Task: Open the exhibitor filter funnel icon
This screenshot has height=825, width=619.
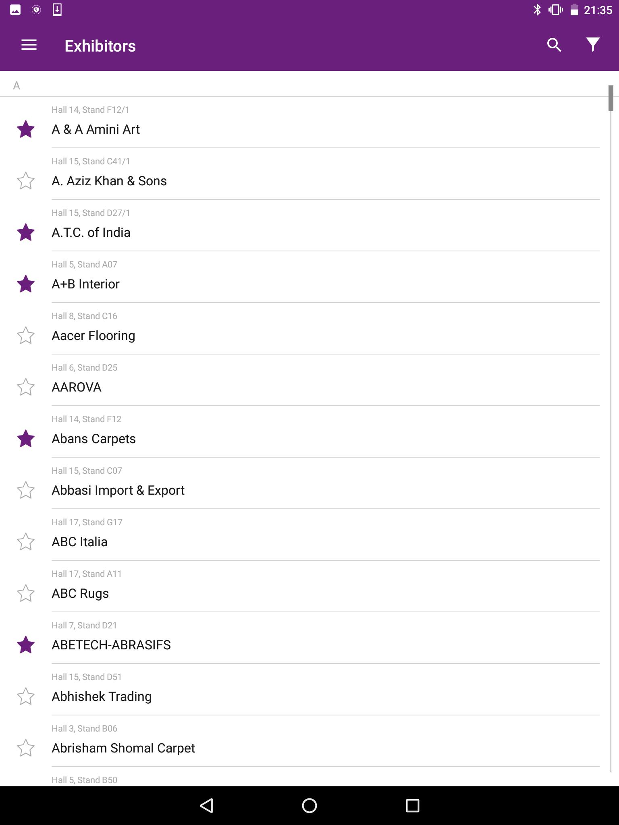Action: click(593, 45)
